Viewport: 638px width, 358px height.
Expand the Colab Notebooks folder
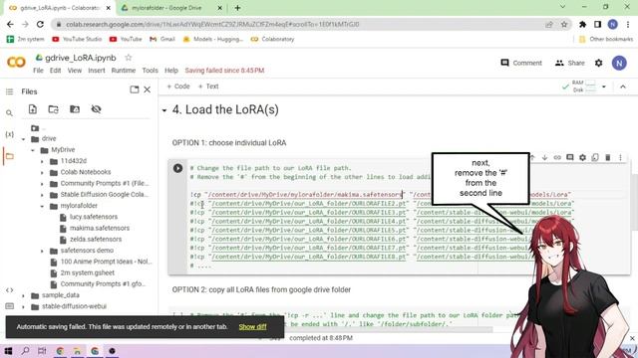[42, 172]
